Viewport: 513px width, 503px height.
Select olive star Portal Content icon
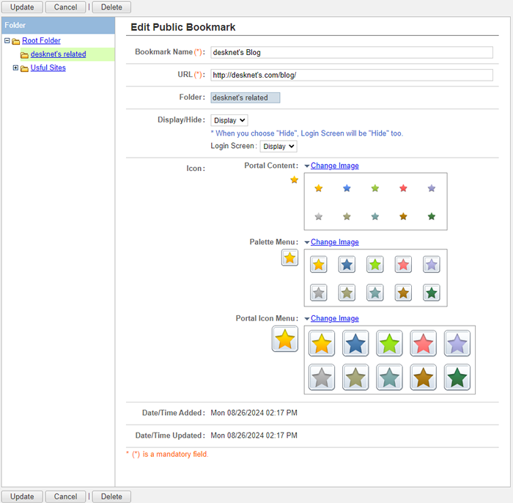347,216
